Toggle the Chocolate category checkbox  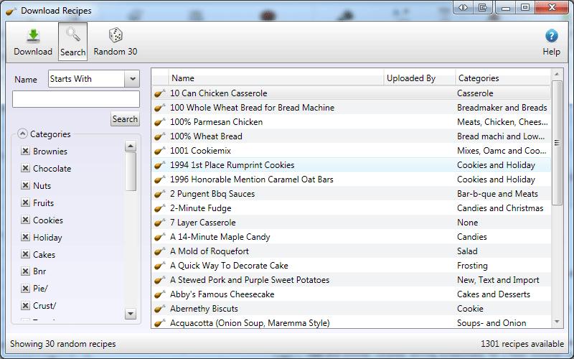25,168
